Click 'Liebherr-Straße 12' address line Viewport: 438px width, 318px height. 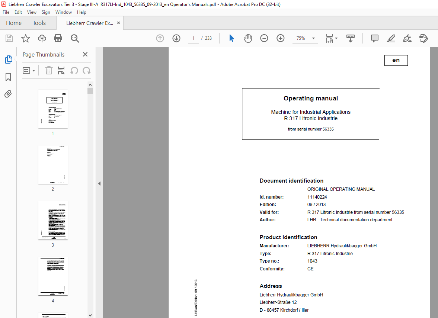[x=278, y=302]
